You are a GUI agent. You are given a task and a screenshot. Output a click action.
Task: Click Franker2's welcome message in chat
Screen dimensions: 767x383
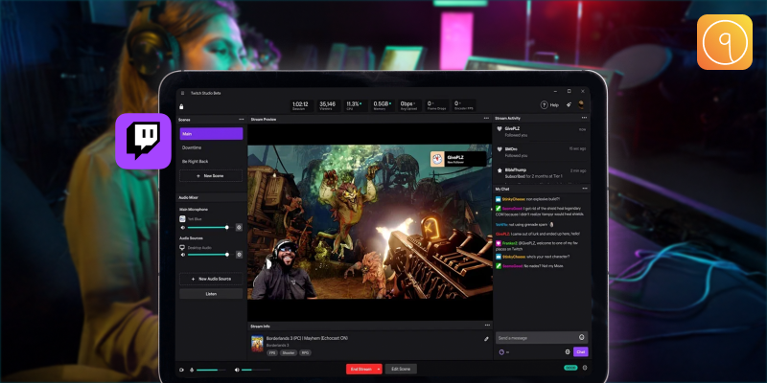pyautogui.click(x=538, y=245)
